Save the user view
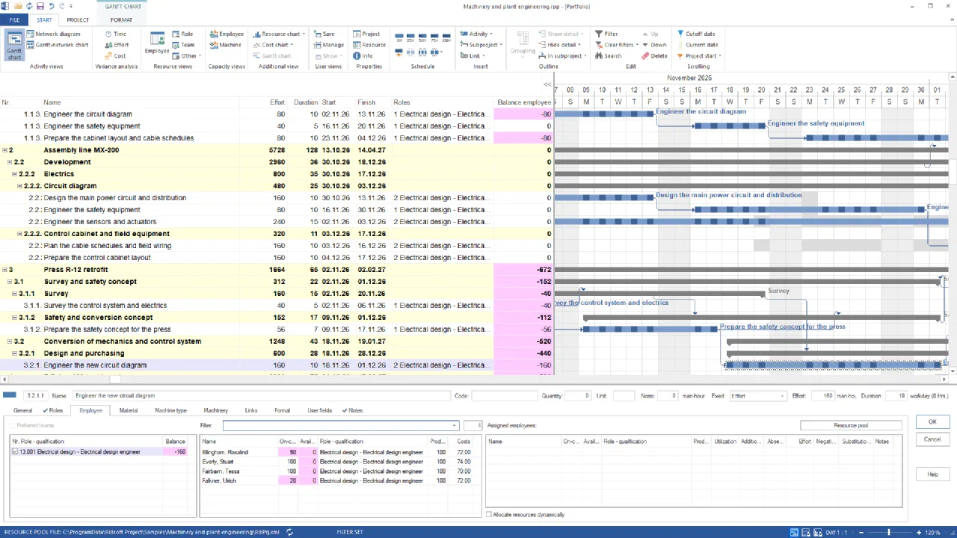The width and height of the screenshot is (957, 538). point(324,34)
